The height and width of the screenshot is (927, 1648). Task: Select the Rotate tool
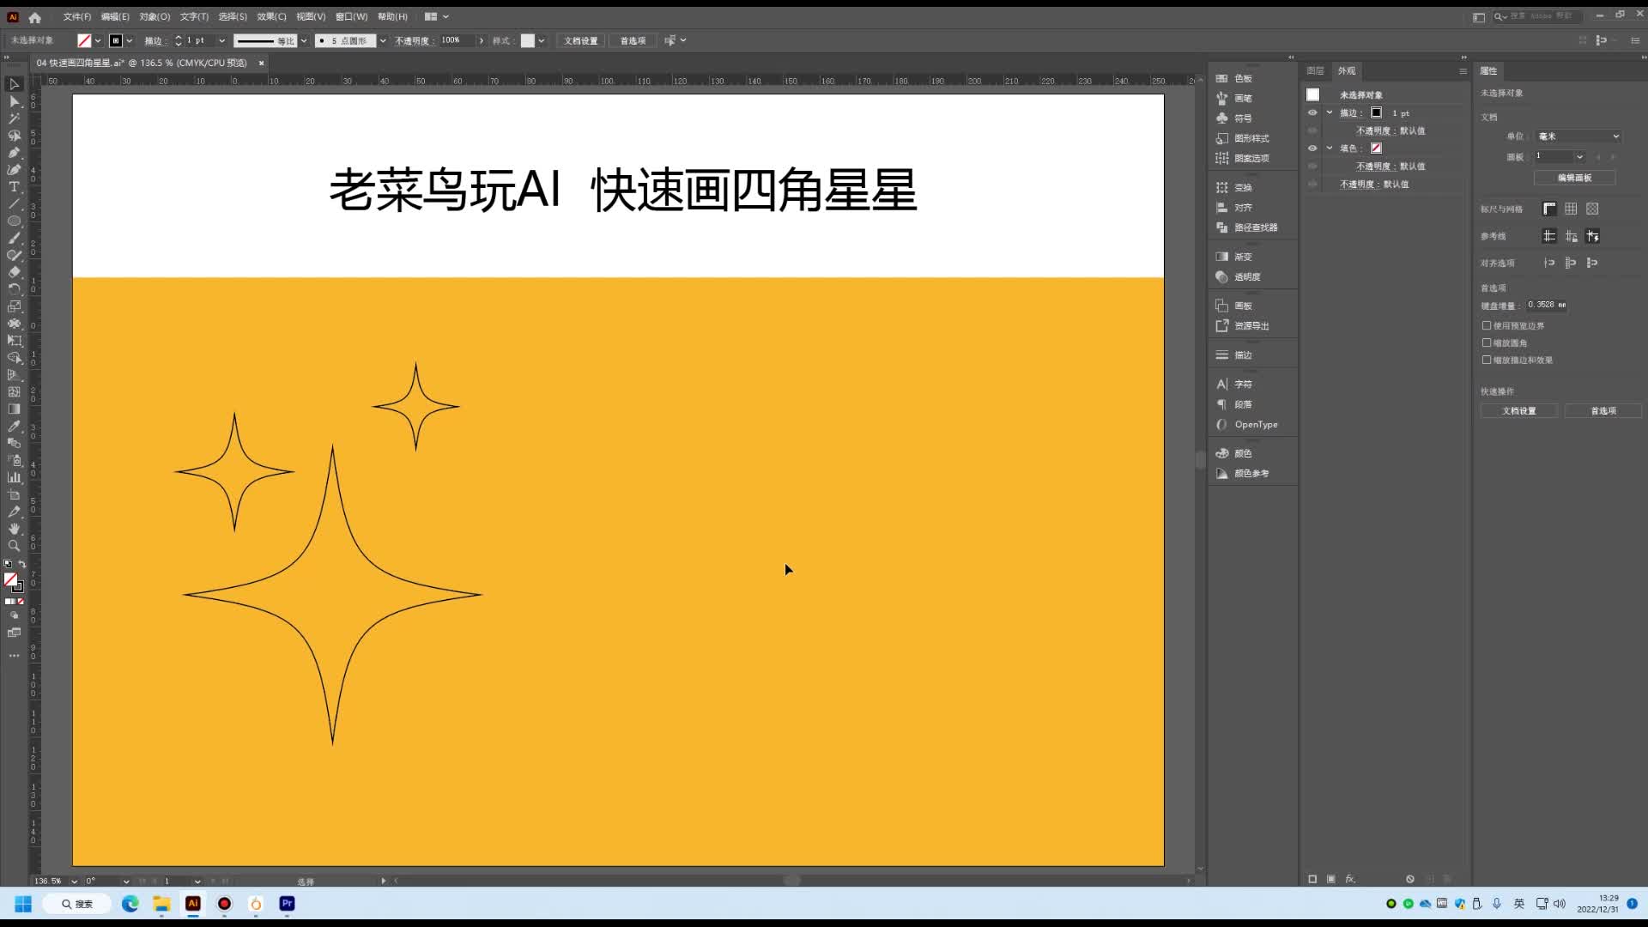point(14,289)
